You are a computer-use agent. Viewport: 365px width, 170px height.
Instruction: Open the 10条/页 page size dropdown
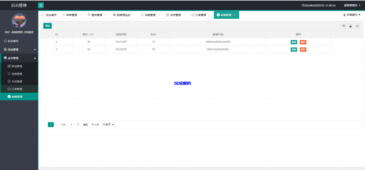click(108, 125)
